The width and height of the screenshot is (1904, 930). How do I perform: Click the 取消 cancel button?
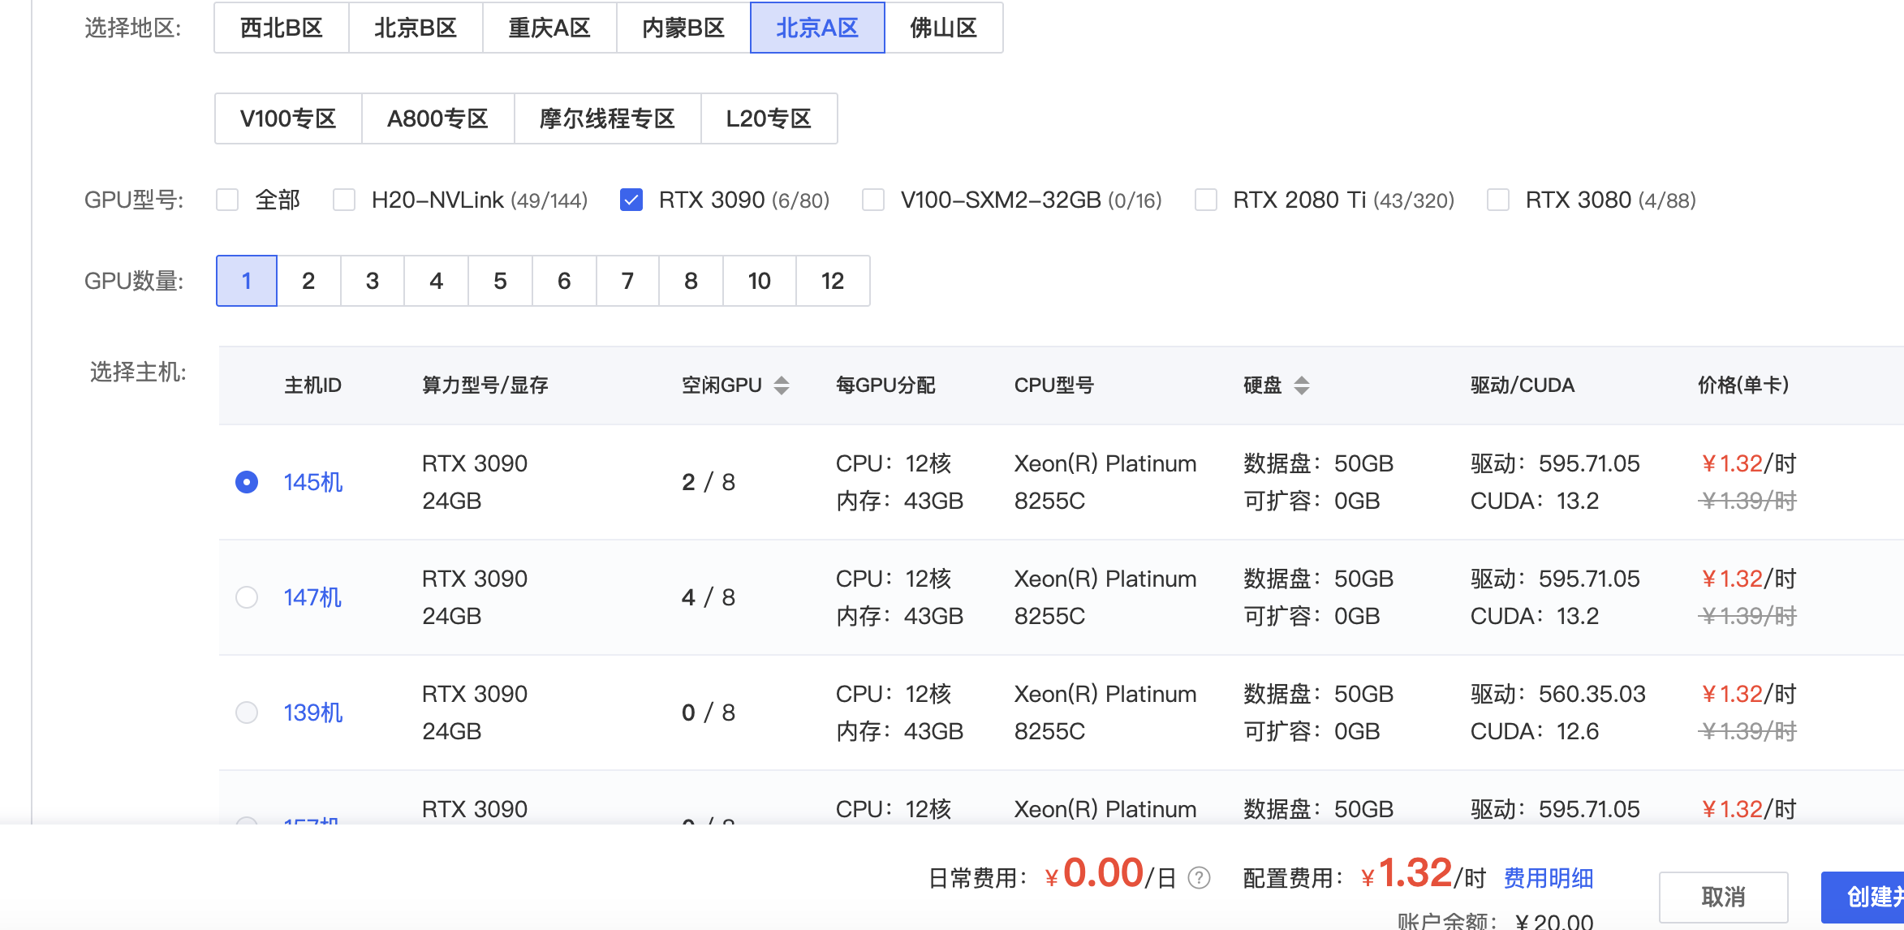[x=1724, y=897]
